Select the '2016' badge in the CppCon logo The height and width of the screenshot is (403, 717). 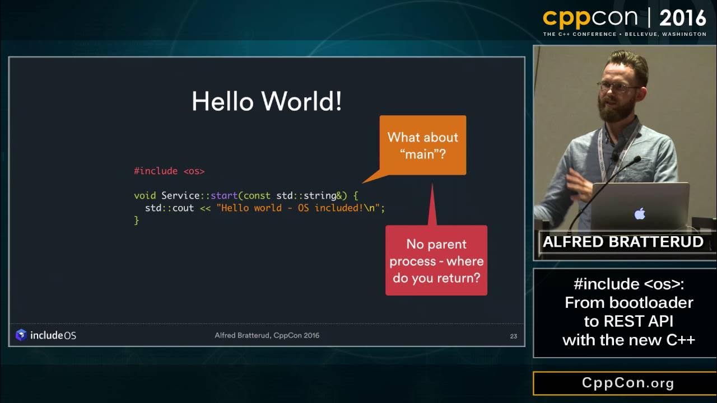[x=683, y=17]
